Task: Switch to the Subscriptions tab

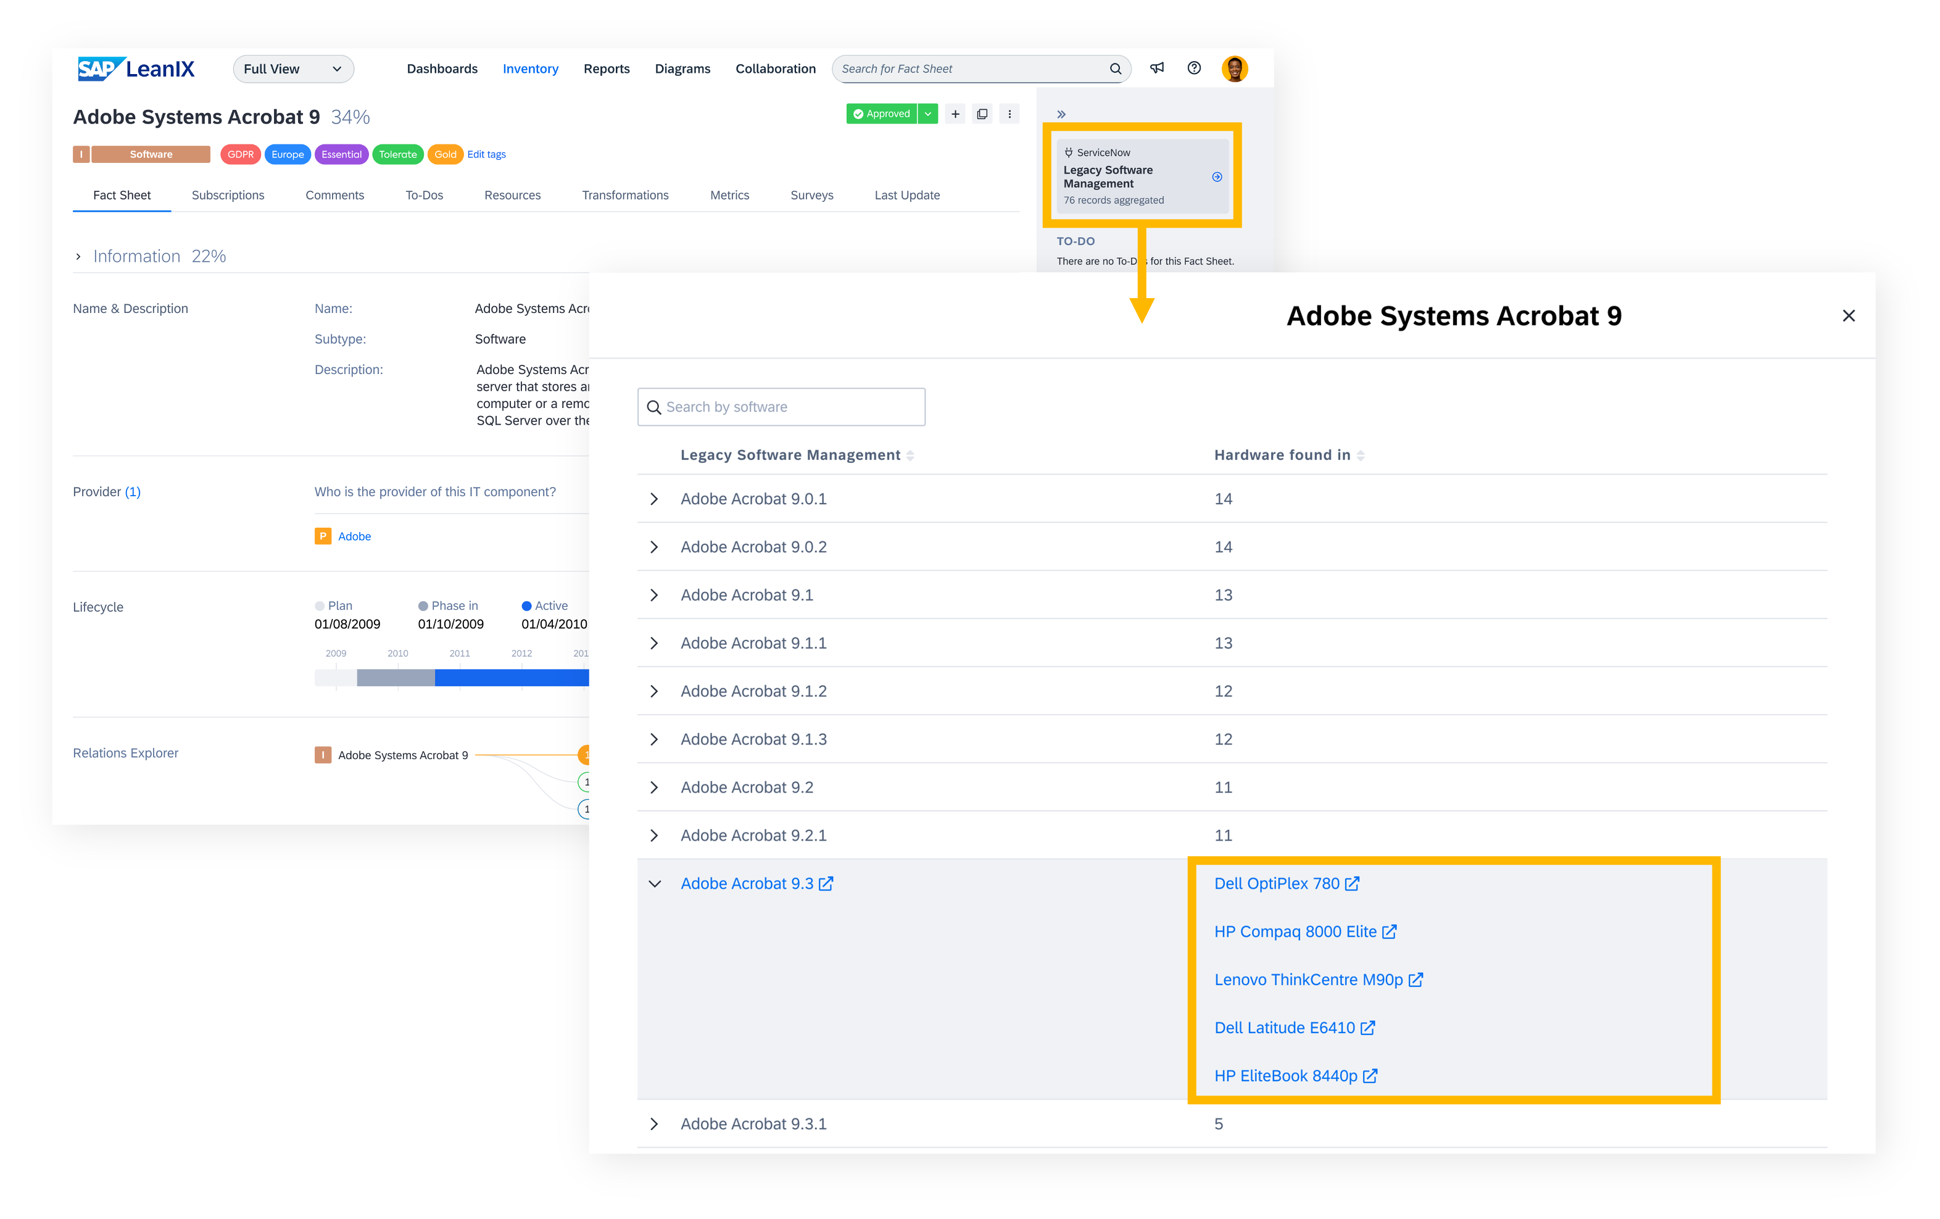Action: coord(228,195)
